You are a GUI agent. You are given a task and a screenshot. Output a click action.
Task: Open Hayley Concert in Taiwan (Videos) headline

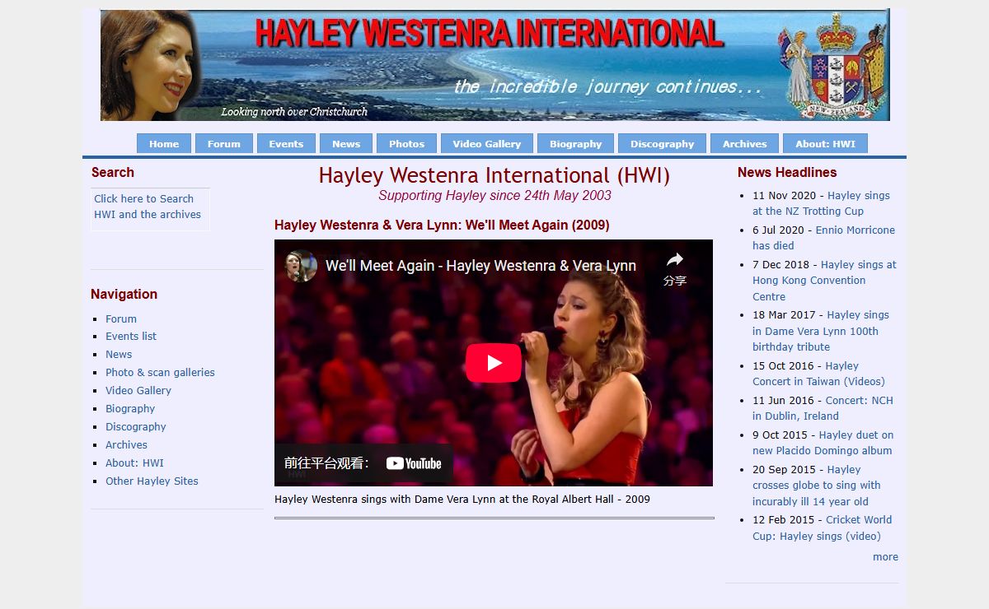point(818,374)
